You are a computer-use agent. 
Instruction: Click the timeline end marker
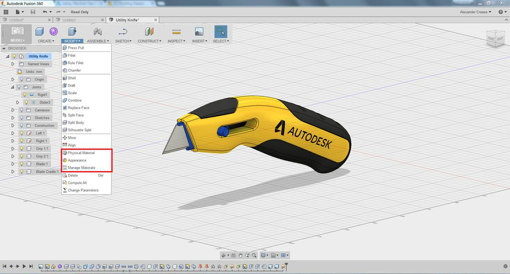pyautogui.click(x=286, y=266)
